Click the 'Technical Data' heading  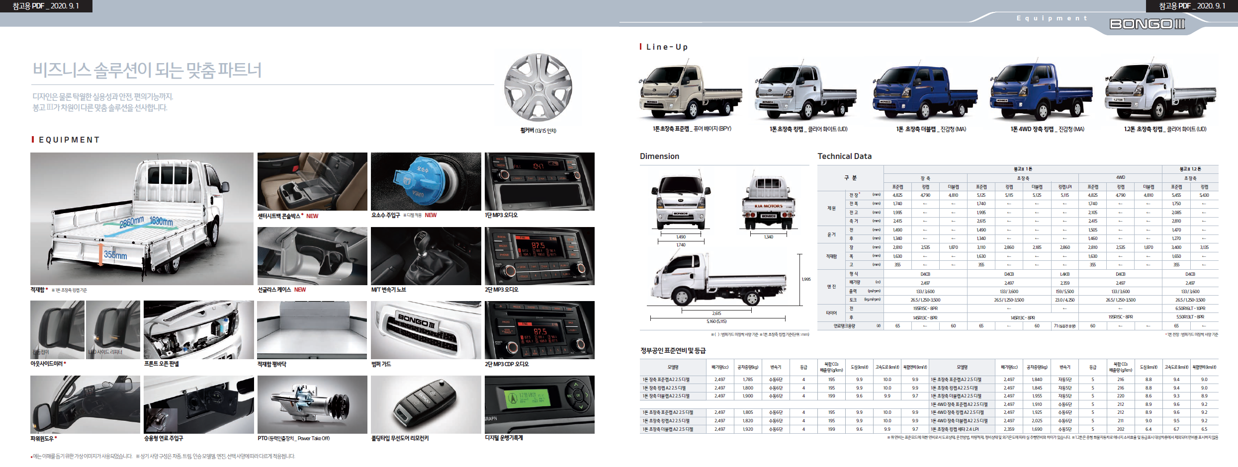click(x=844, y=156)
